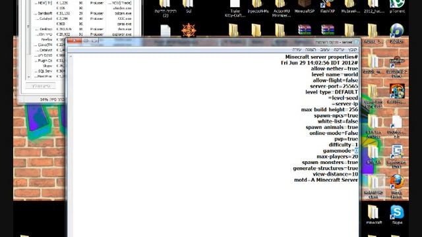This screenshot has height=237, width=422.
Task: Open the minecraft folder icon
Action: pos(374,215)
